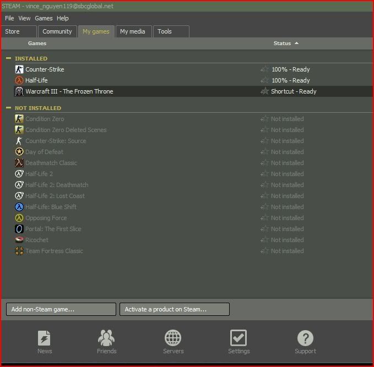This screenshot has width=374, height=367.
Task: Toggle favorite star for Ricochet
Action: (x=264, y=240)
